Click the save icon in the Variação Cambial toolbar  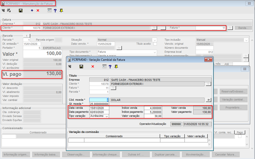tap(81, 67)
